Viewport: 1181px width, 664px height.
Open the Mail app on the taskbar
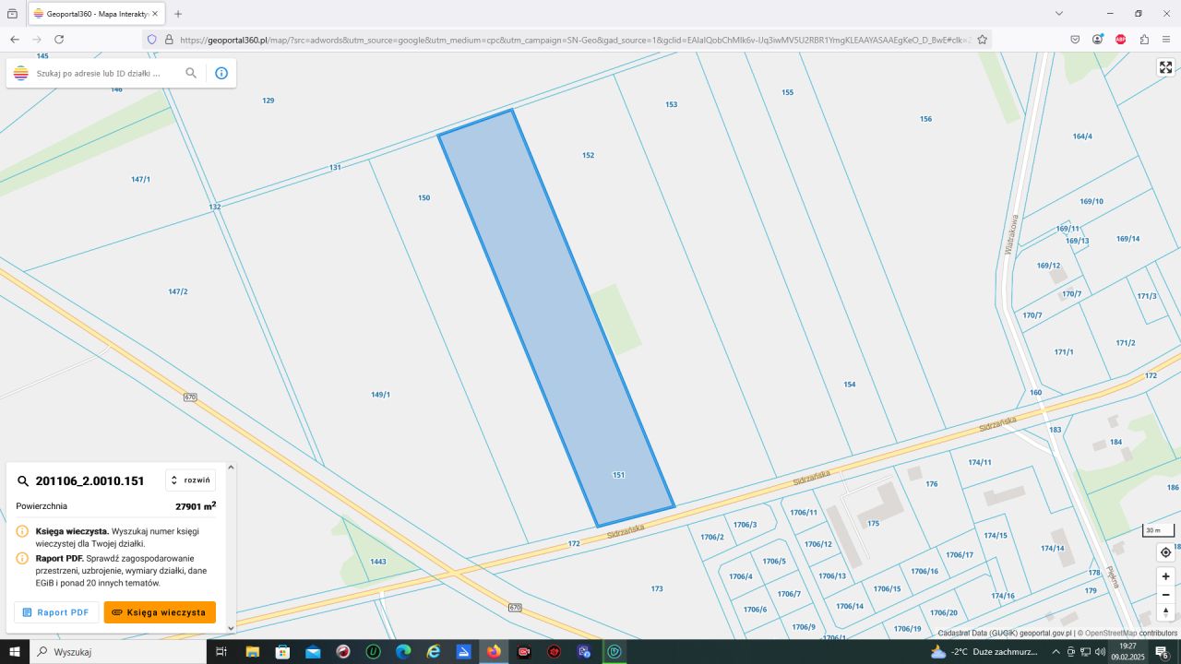pyautogui.click(x=313, y=652)
